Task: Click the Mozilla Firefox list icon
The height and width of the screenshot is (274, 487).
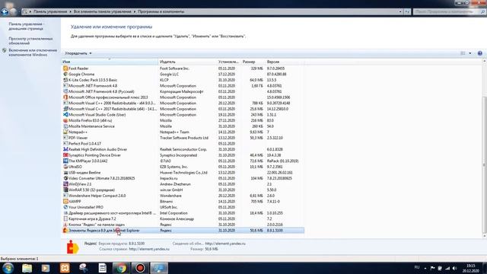Action: 65,120
